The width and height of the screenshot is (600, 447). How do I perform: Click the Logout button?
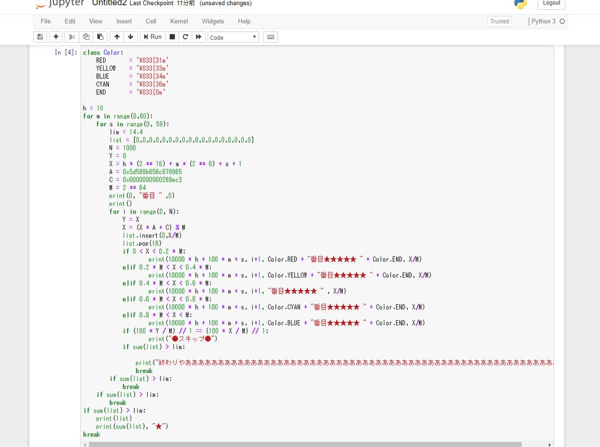551,3
